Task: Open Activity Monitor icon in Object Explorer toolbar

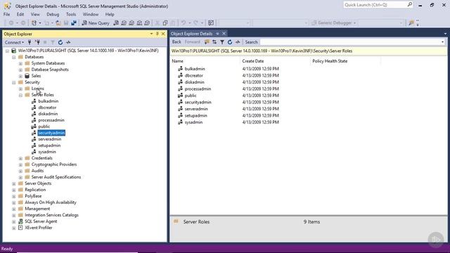Action: tap(68, 42)
